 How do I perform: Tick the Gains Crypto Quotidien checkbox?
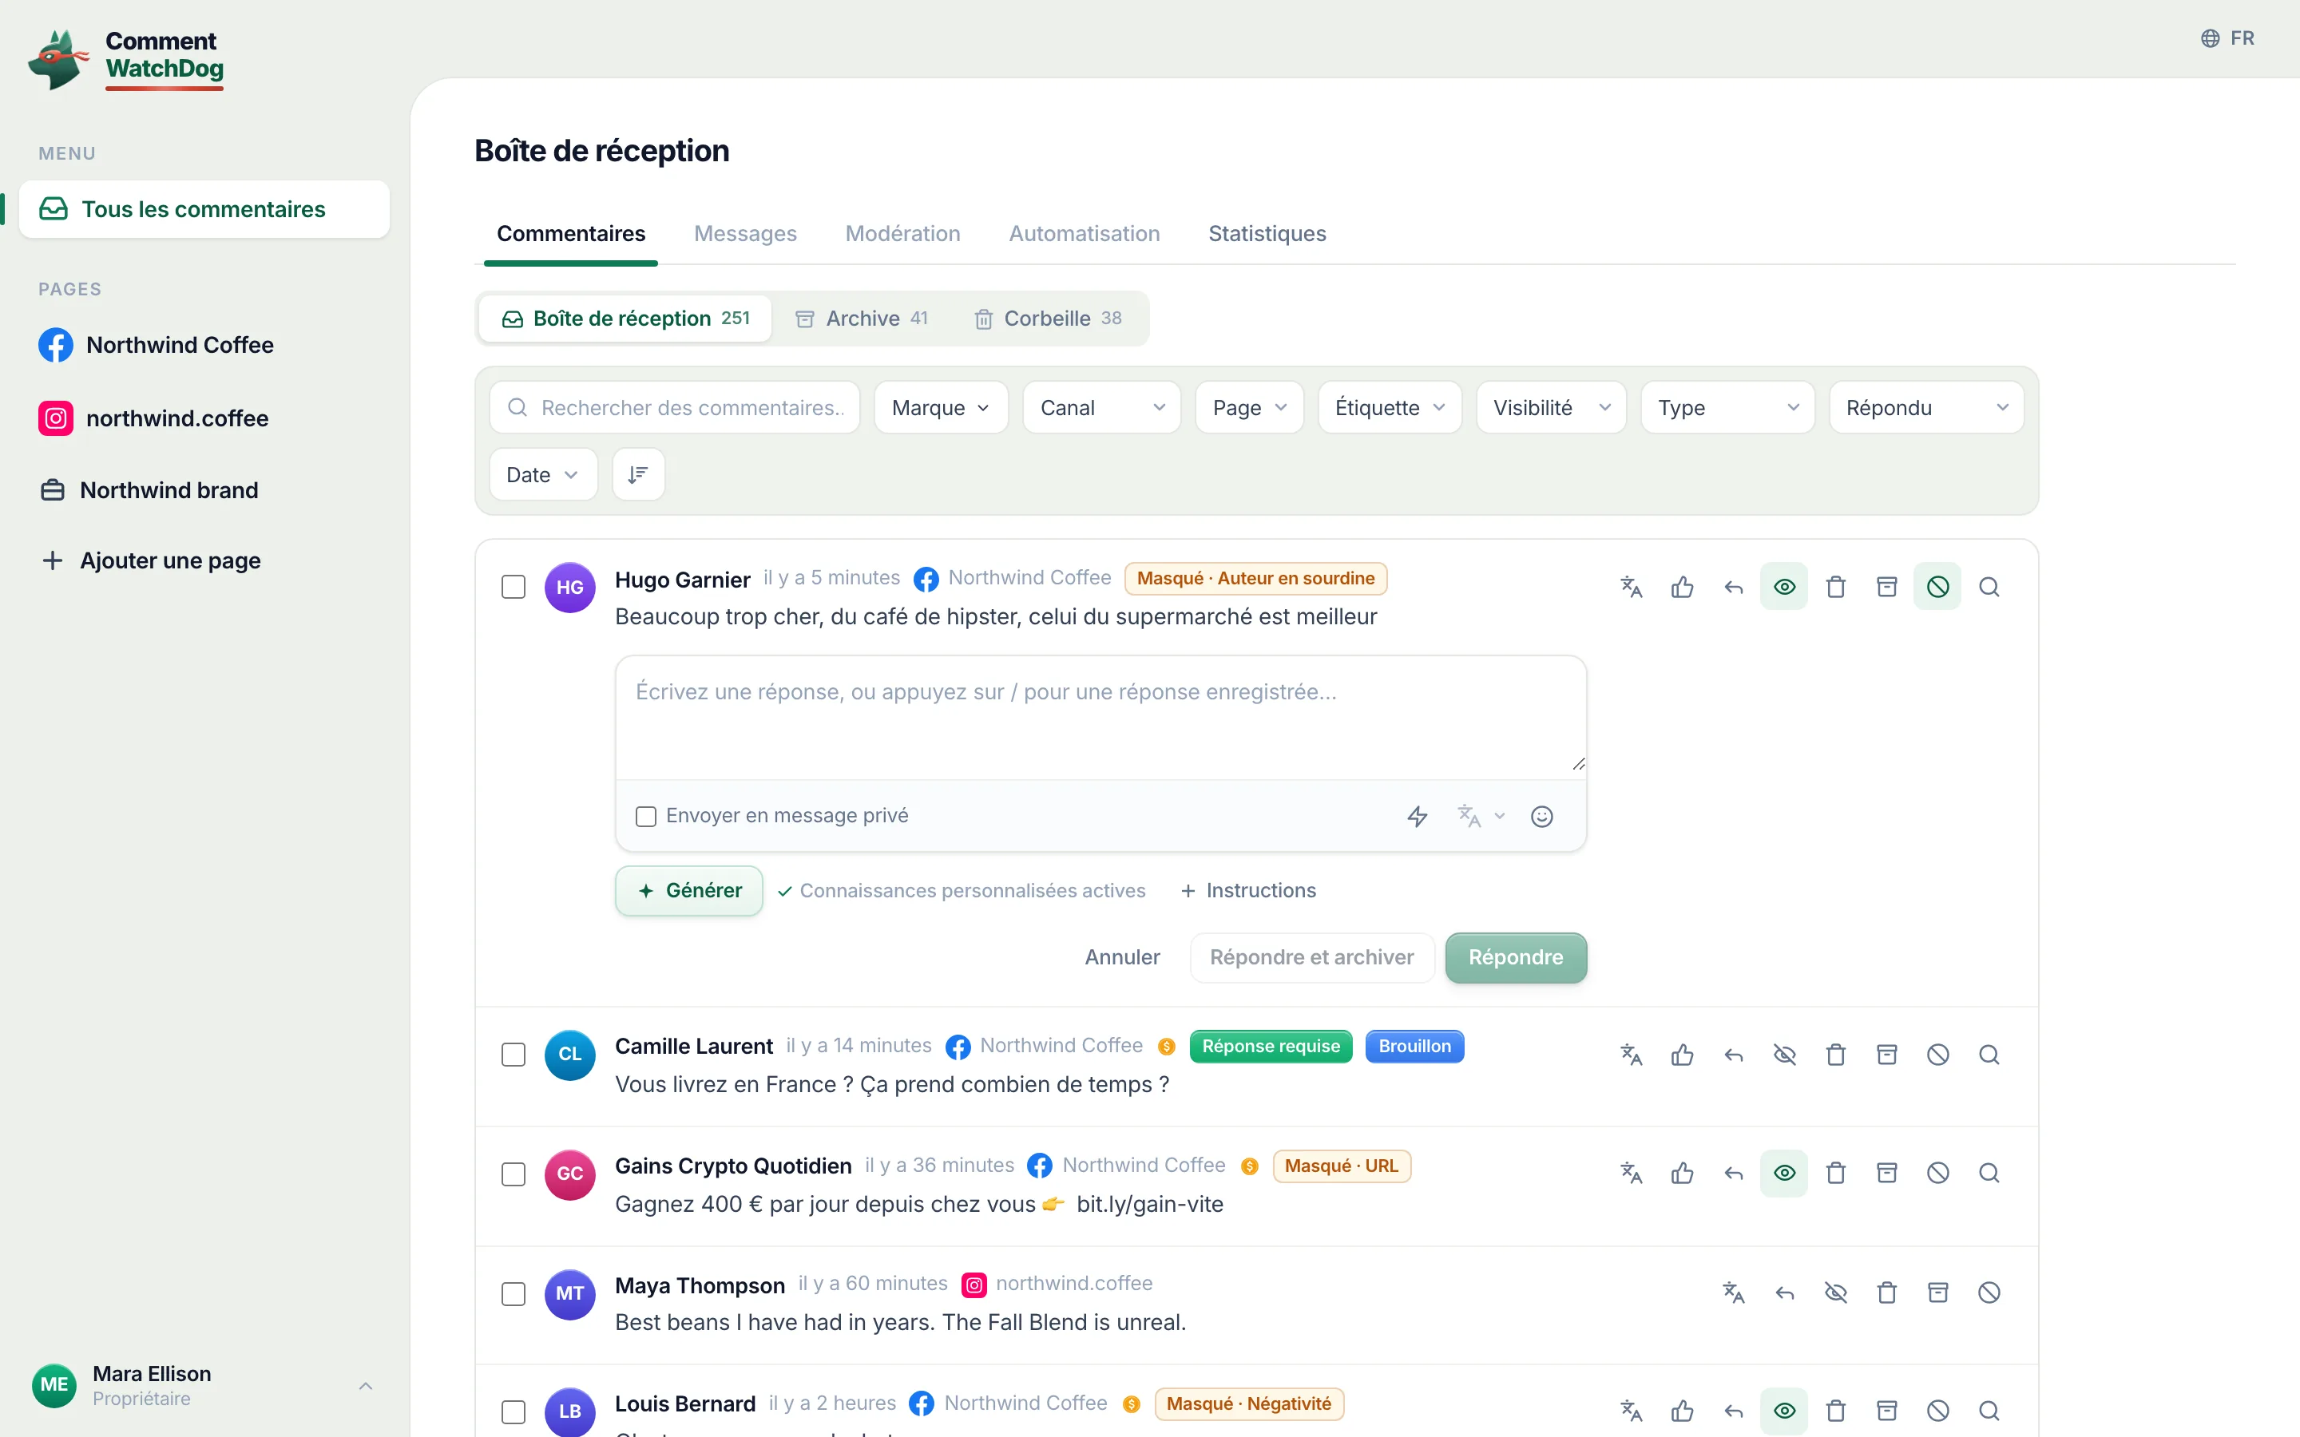[x=514, y=1174]
